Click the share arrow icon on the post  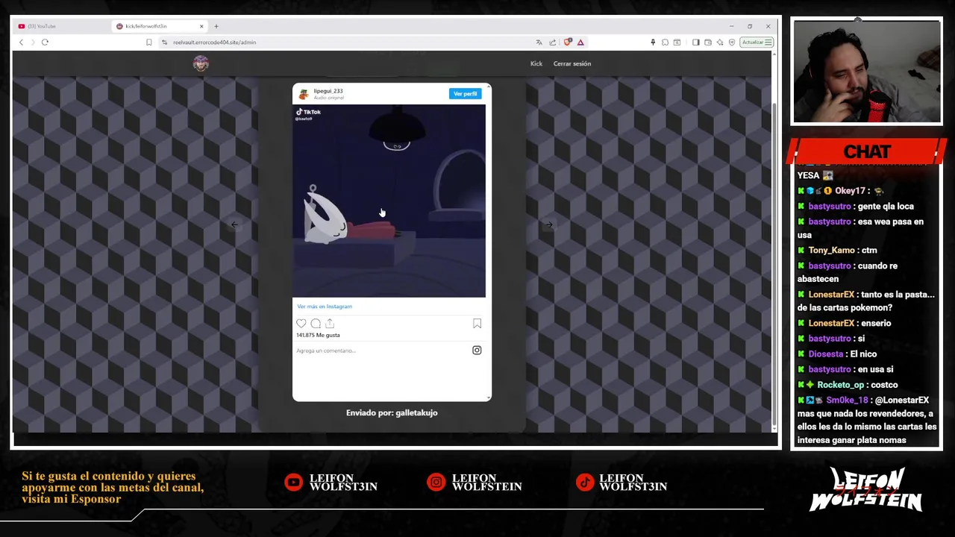pyautogui.click(x=330, y=324)
